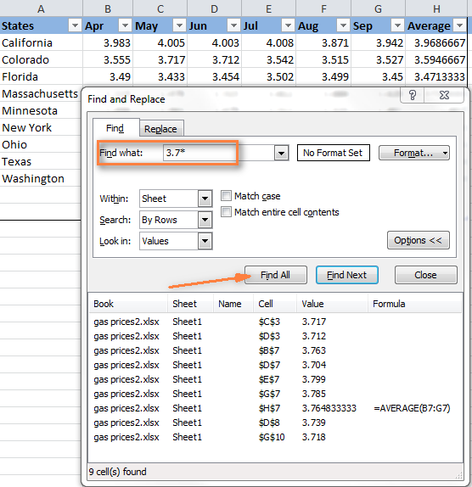Select the result row with =AVERAGE(B7:G7)
The image size is (472, 487).
275,408
